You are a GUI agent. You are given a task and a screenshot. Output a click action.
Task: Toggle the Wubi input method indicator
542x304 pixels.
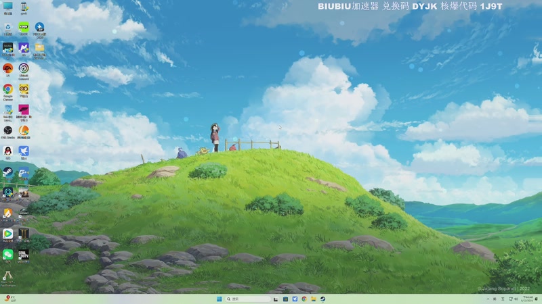(x=503, y=299)
